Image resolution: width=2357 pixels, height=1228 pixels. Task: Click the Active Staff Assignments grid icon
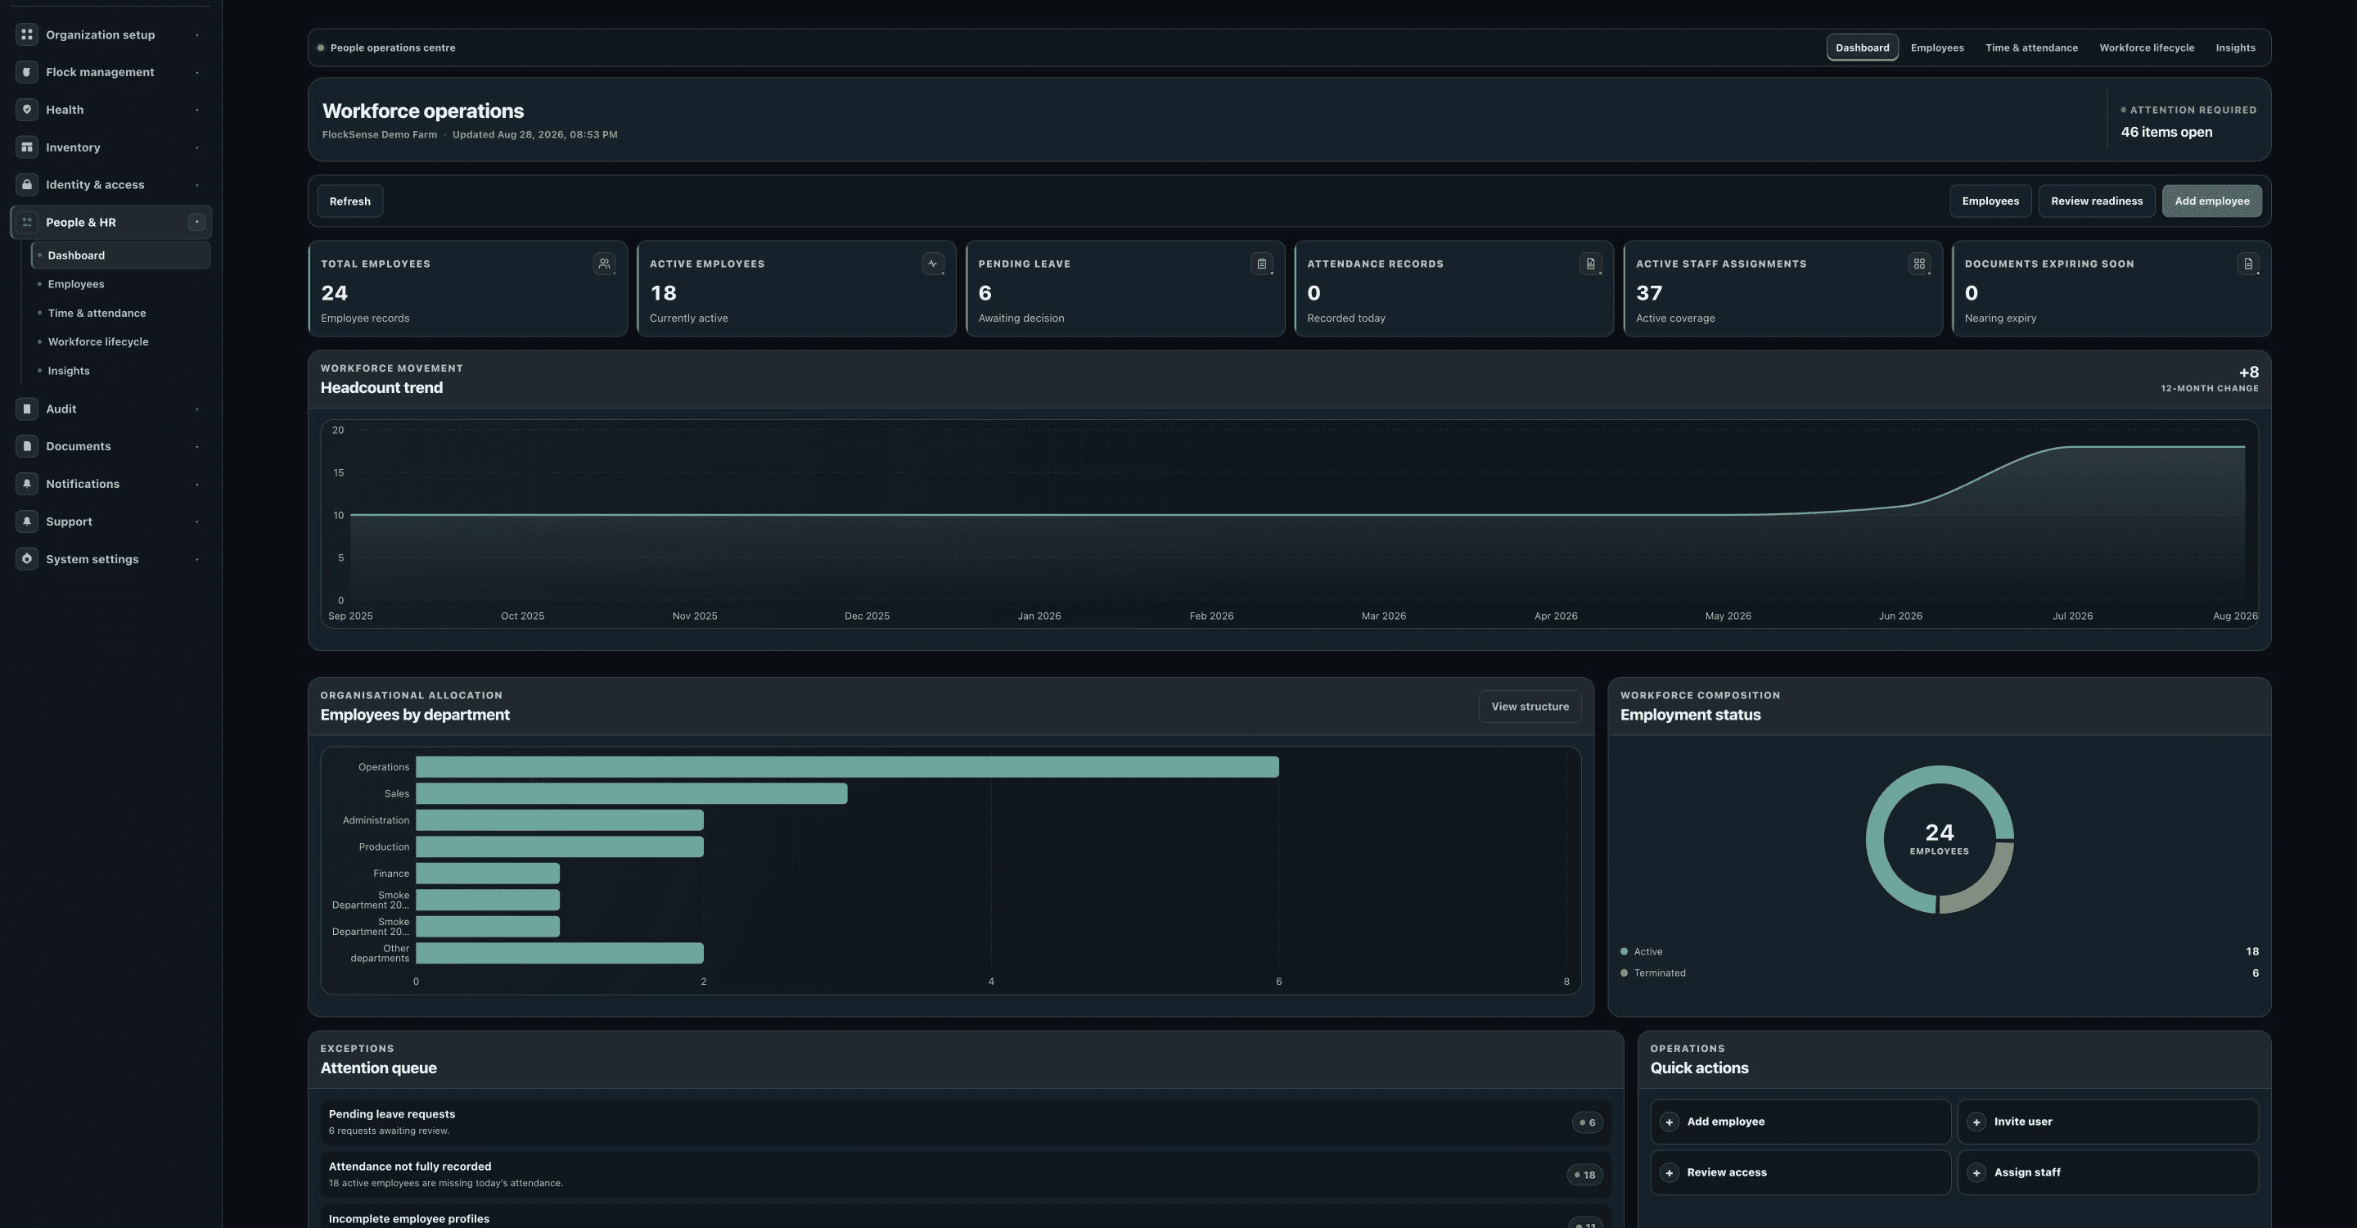click(x=1918, y=264)
